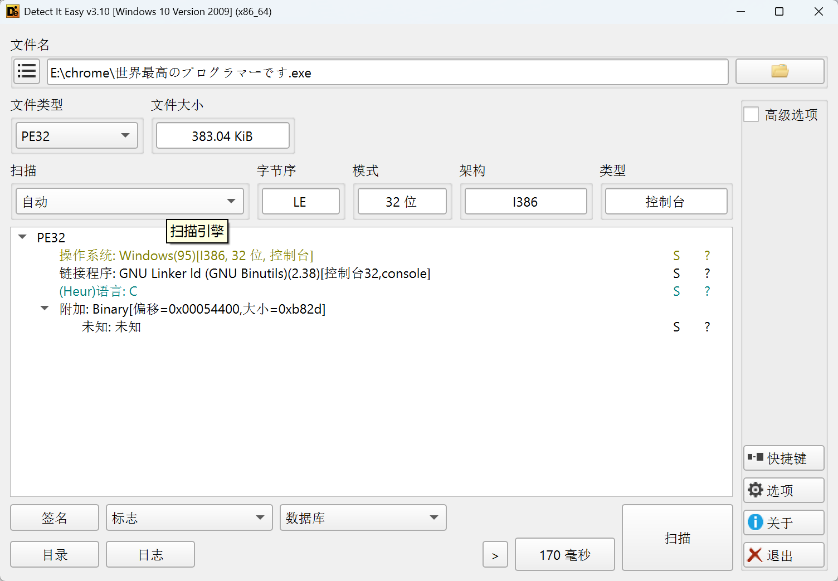Click the file list hamburger icon
Viewport: 838px width, 581px height.
[26, 72]
